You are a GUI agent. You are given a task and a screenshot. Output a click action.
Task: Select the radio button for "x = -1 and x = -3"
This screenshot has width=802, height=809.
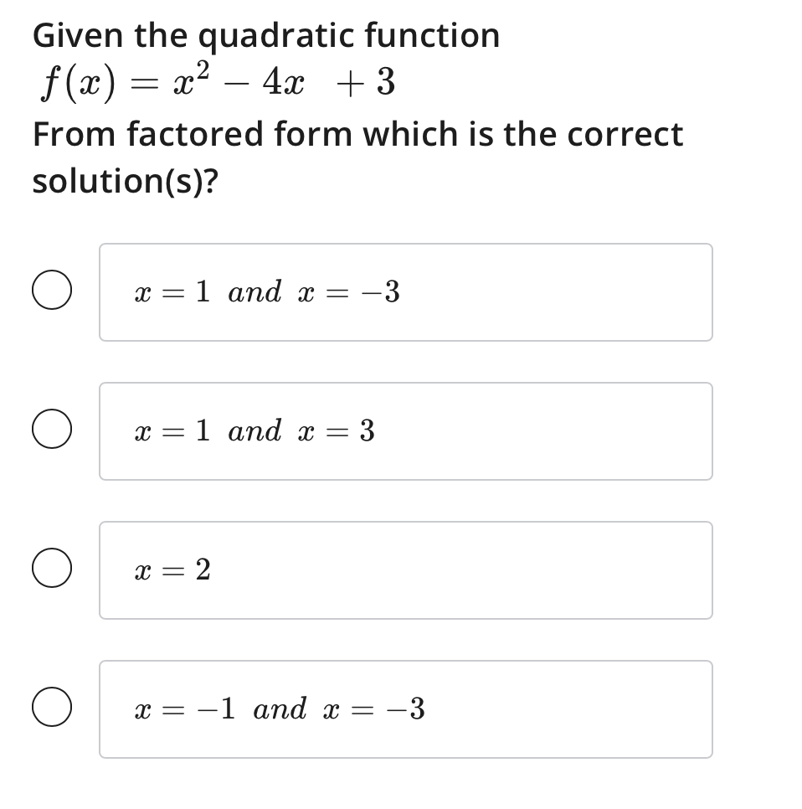pyautogui.click(x=51, y=709)
